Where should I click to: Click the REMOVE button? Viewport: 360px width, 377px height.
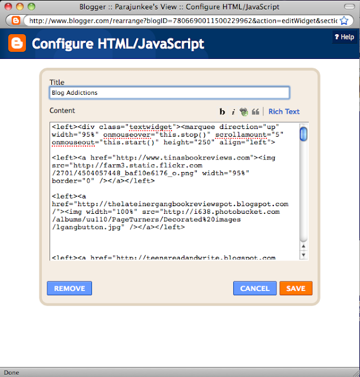(70, 288)
